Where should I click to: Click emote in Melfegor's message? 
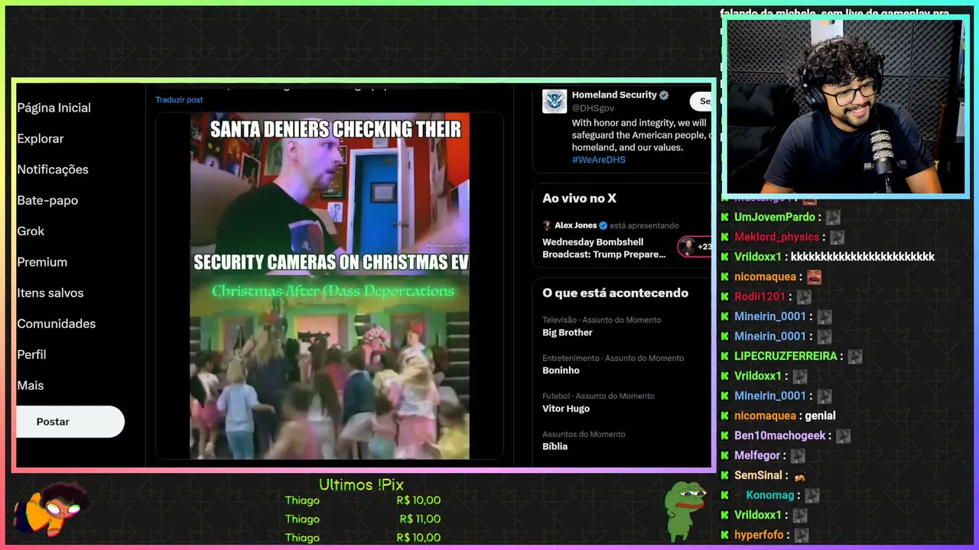point(798,455)
